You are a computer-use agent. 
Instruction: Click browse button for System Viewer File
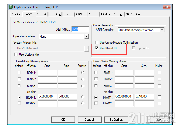tap(87, 49)
